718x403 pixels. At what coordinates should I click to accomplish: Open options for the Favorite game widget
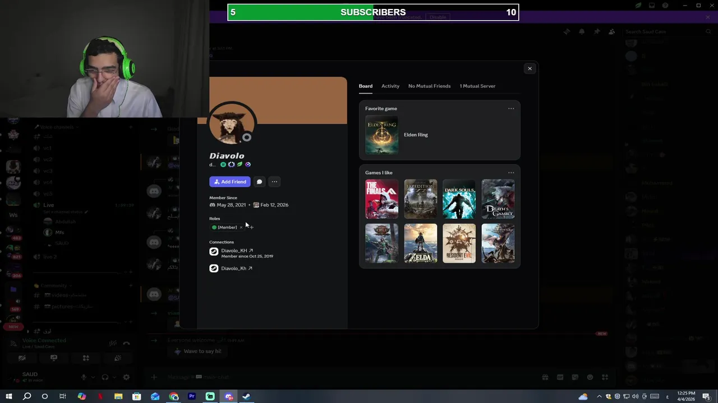tap(511, 109)
